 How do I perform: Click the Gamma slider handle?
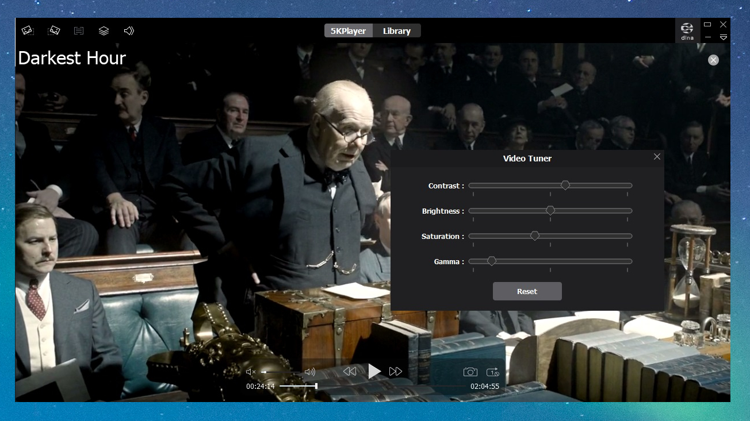[492, 261]
